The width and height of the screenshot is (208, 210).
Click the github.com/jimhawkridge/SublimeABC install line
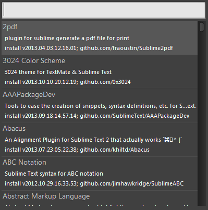coord(94,183)
